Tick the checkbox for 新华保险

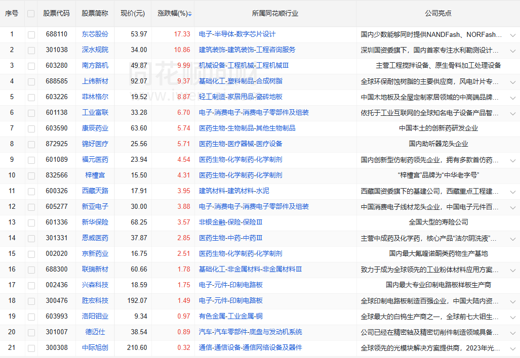click(x=31, y=222)
